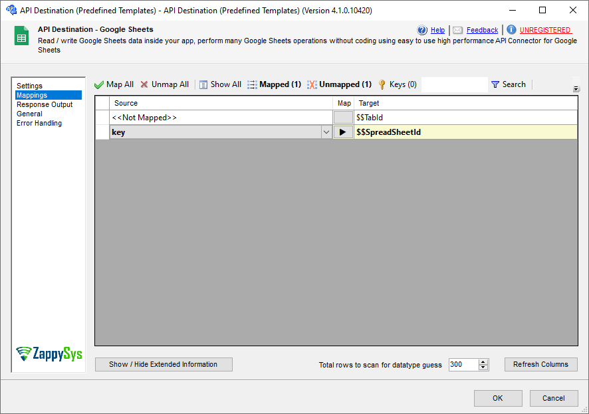Go to Error Handling page
Viewport: 589px width, 414px height.
click(x=39, y=123)
